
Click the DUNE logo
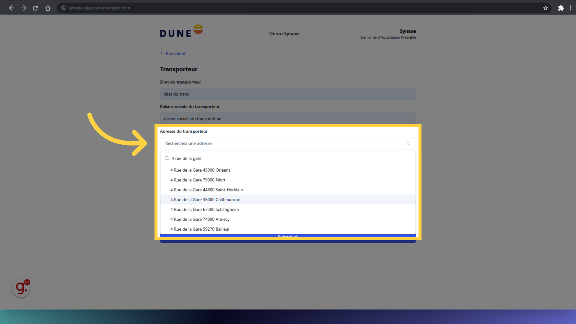click(x=181, y=31)
